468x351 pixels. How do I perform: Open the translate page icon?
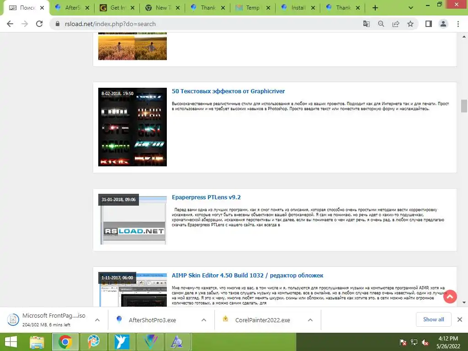(366, 24)
